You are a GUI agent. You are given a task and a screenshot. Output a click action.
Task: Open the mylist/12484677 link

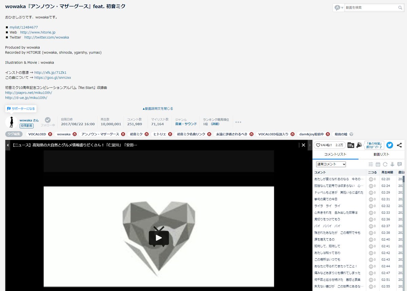coord(24,27)
